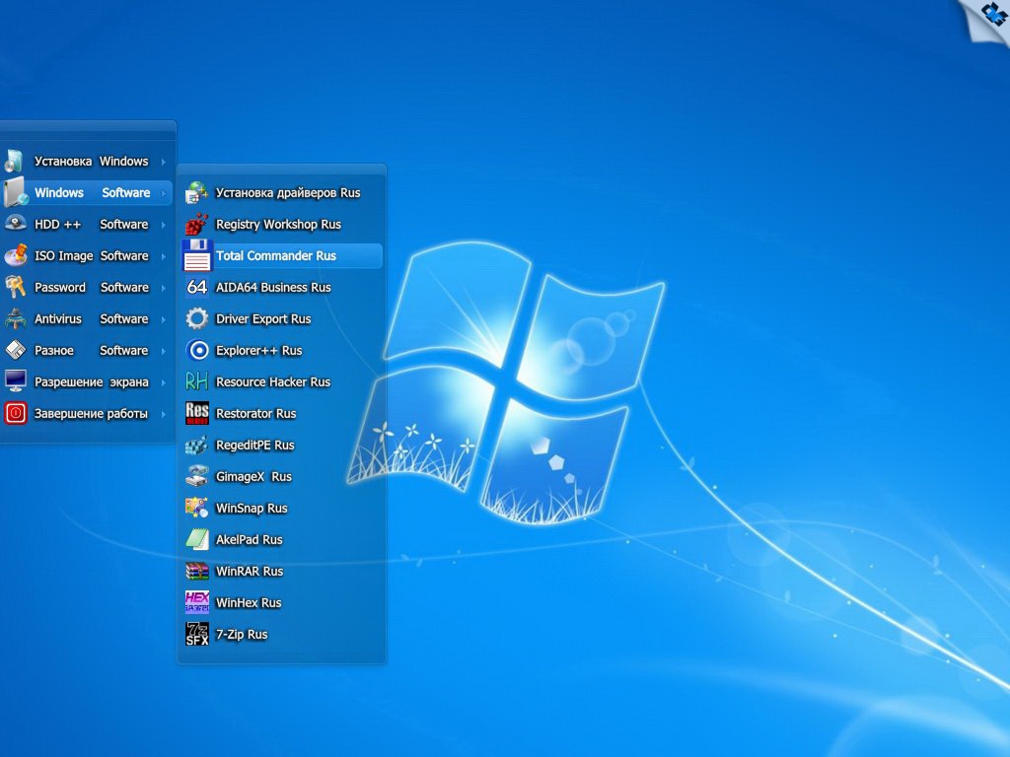
Task: Click the Total Commander floppy disk icon
Action: coord(197,255)
